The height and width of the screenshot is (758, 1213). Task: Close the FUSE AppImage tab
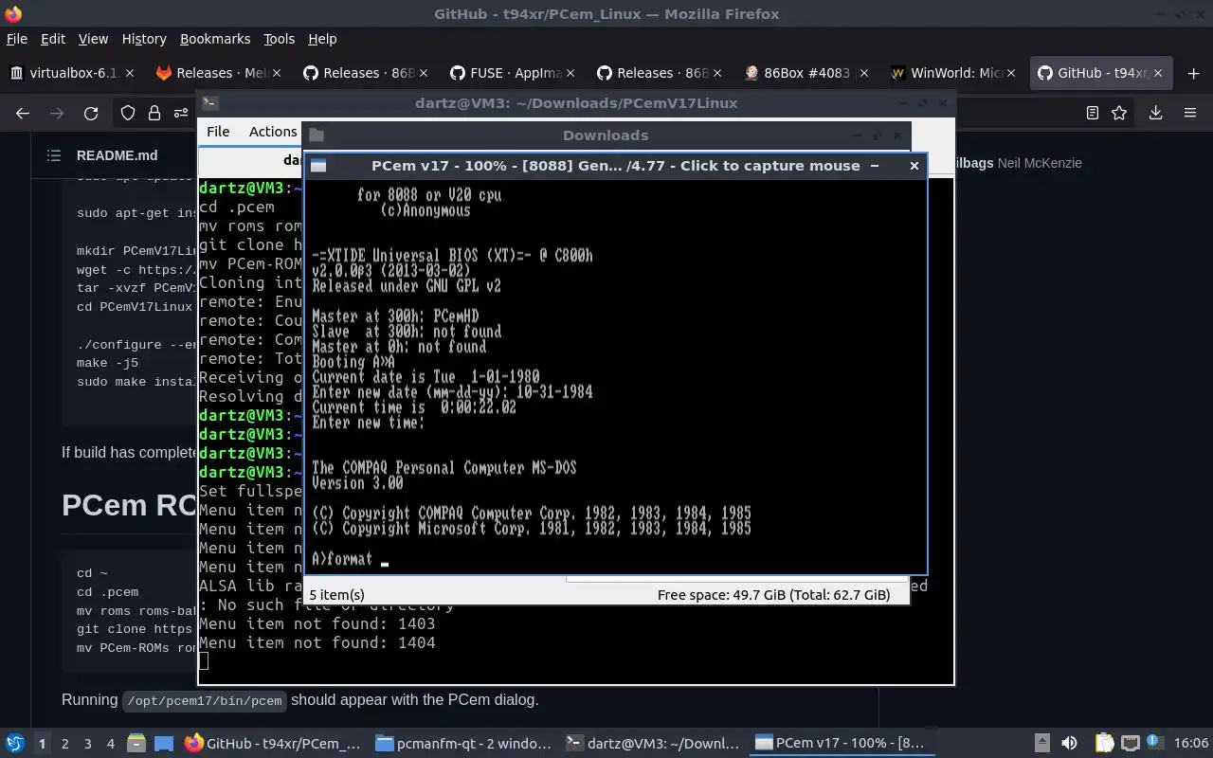tap(570, 73)
